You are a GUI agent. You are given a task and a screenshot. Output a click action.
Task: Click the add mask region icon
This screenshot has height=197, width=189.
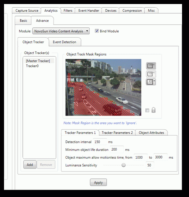[x=151, y=66]
